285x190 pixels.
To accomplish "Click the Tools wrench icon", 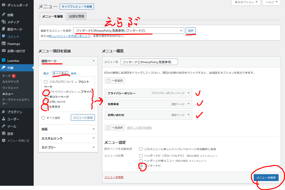I will tap(4, 126).
